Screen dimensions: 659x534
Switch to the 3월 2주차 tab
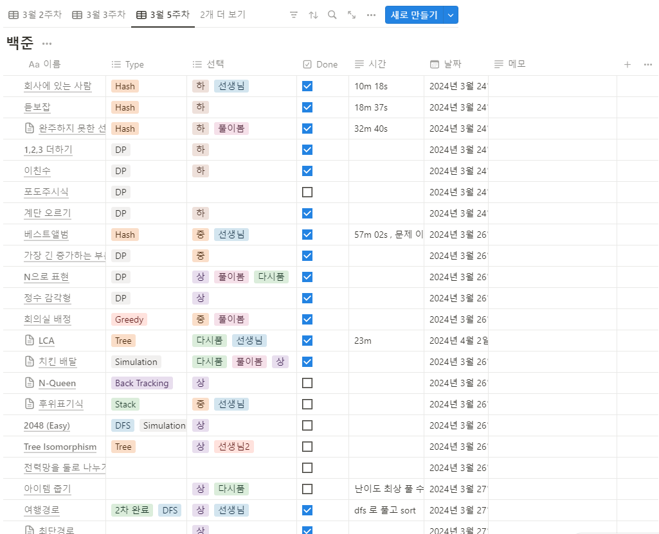tap(35, 15)
